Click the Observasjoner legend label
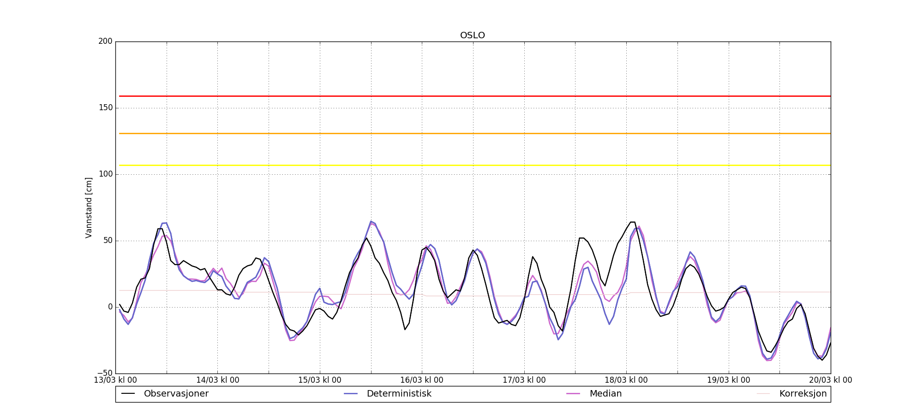The height and width of the screenshot is (415, 923). pos(176,394)
